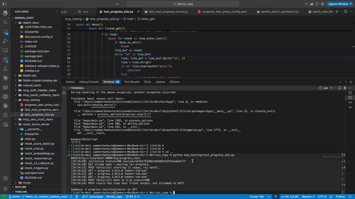Open the Debug Console panel tab
The image size is (355, 199).
[x=89, y=82]
